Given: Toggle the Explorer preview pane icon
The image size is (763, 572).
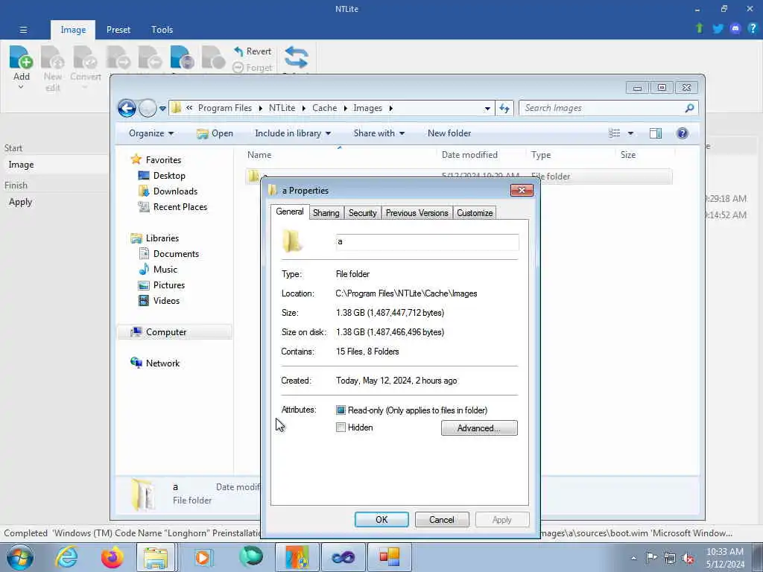Looking at the screenshot, I should pyautogui.click(x=655, y=133).
